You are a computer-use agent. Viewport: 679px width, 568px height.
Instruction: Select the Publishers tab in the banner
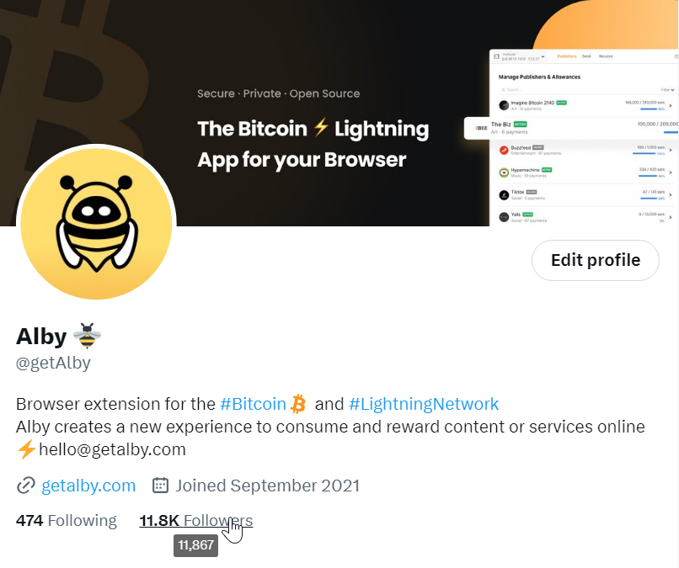pos(567,56)
